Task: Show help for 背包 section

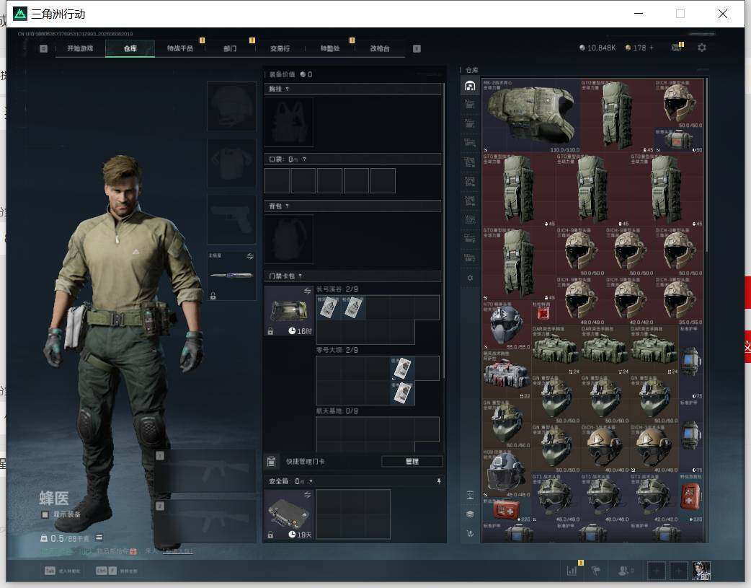Action: click(x=287, y=206)
